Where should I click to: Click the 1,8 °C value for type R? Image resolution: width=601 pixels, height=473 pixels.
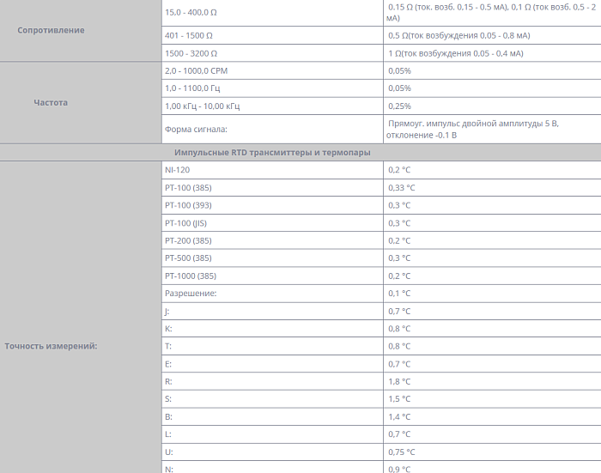(x=399, y=381)
